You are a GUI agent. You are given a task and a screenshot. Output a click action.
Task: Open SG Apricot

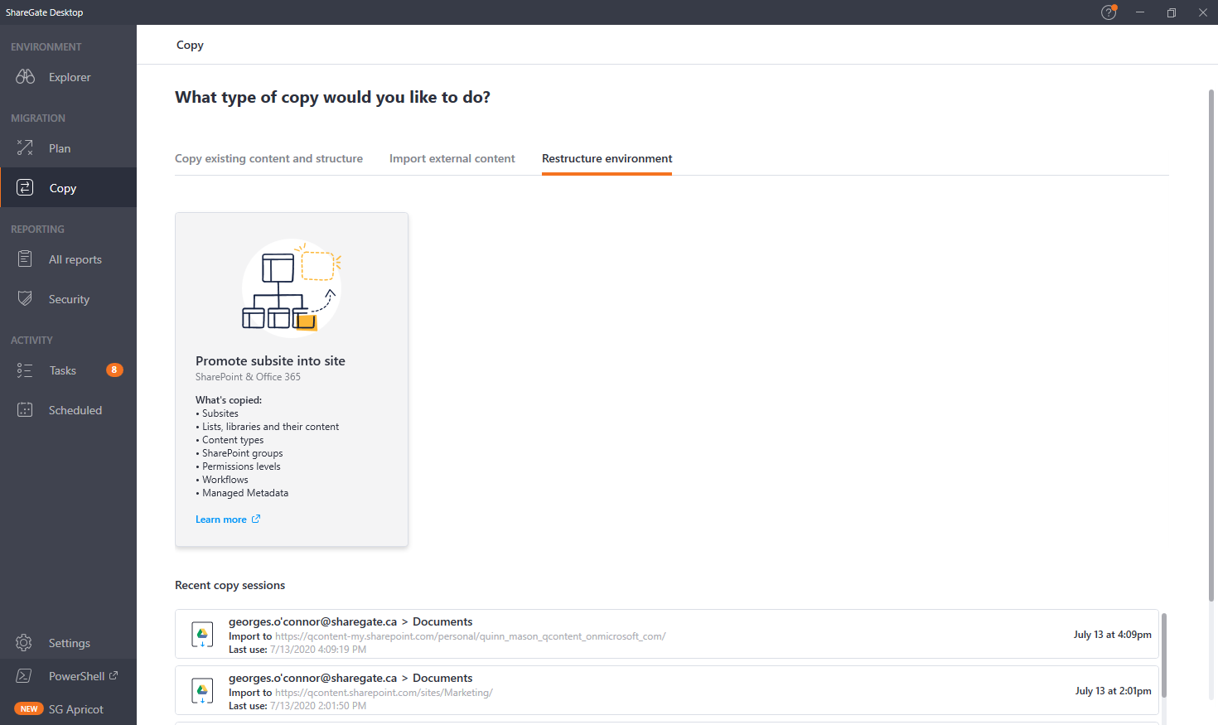[x=68, y=709]
